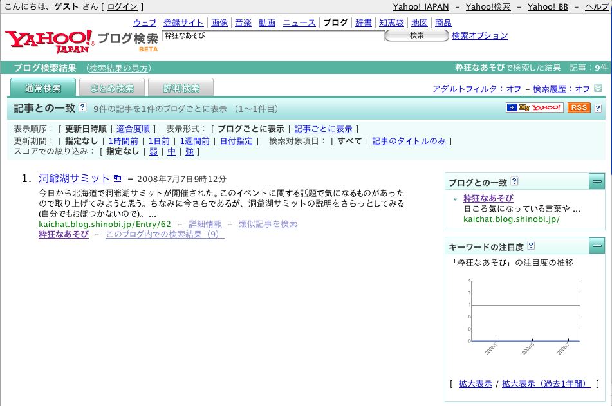Click the Yahoo! JAPAN logo
612x406 pixels.
[x=49, y=41]
